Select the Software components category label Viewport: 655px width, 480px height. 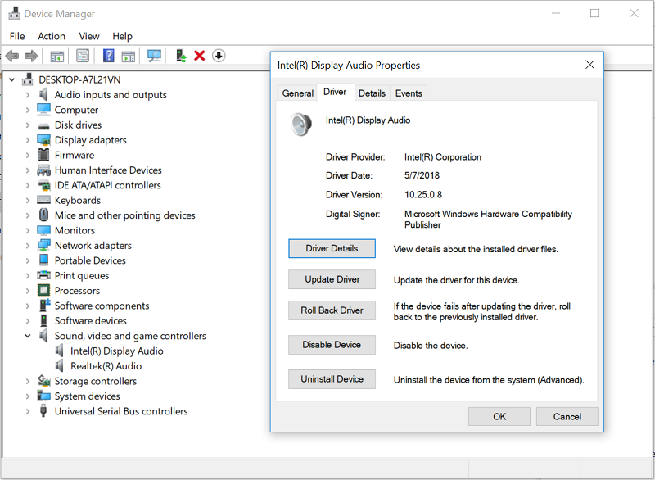[x=102, y=306]
